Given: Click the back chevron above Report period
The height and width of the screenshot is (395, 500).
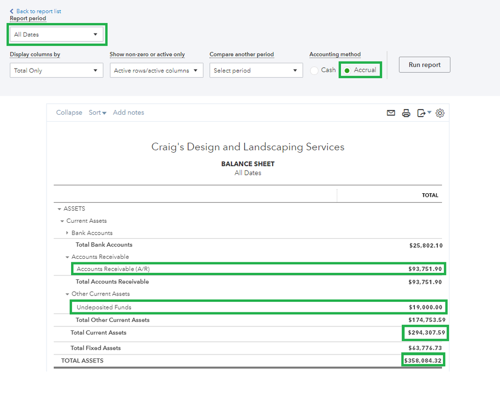Looking at the screenshot, I should pyautogui.click(x=11, y=11).
